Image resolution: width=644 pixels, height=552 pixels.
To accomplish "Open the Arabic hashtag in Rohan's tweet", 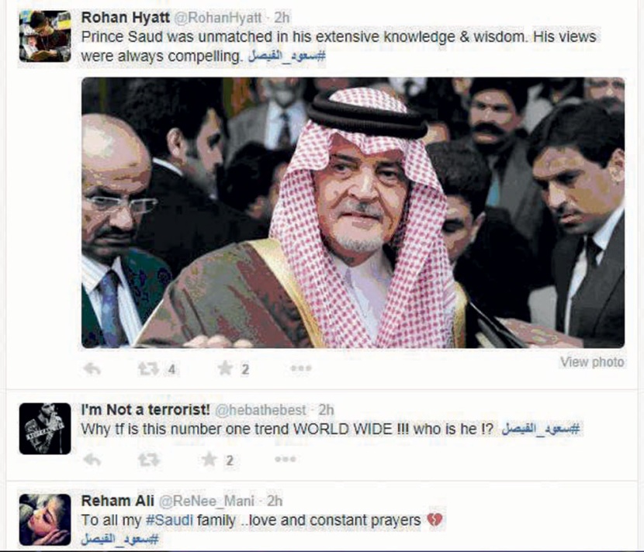I will (x=286, y=56).
